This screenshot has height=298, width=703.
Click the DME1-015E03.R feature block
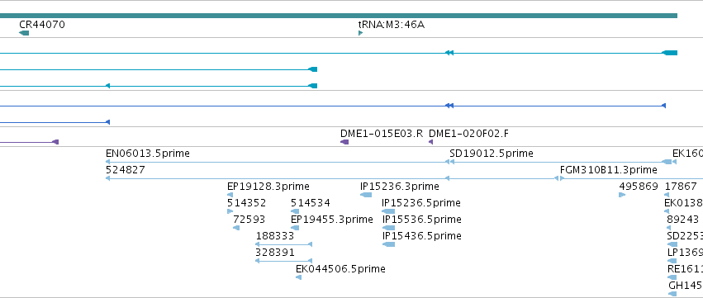click(x=344, y=142)
